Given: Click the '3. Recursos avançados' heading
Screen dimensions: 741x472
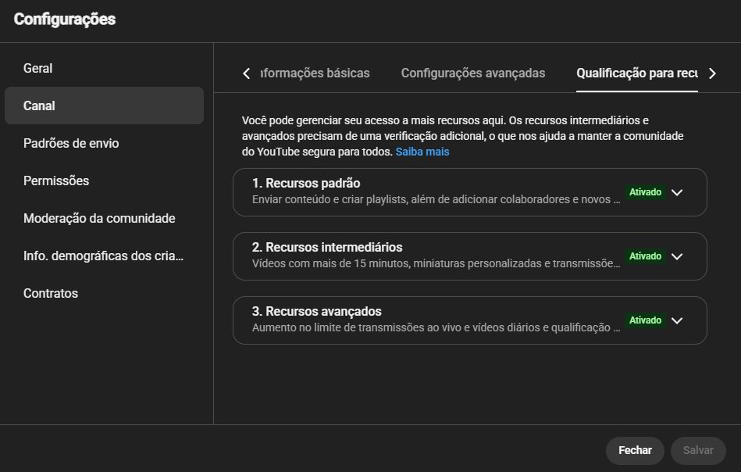Looking at the screenshot, I should tap(317, 311).
